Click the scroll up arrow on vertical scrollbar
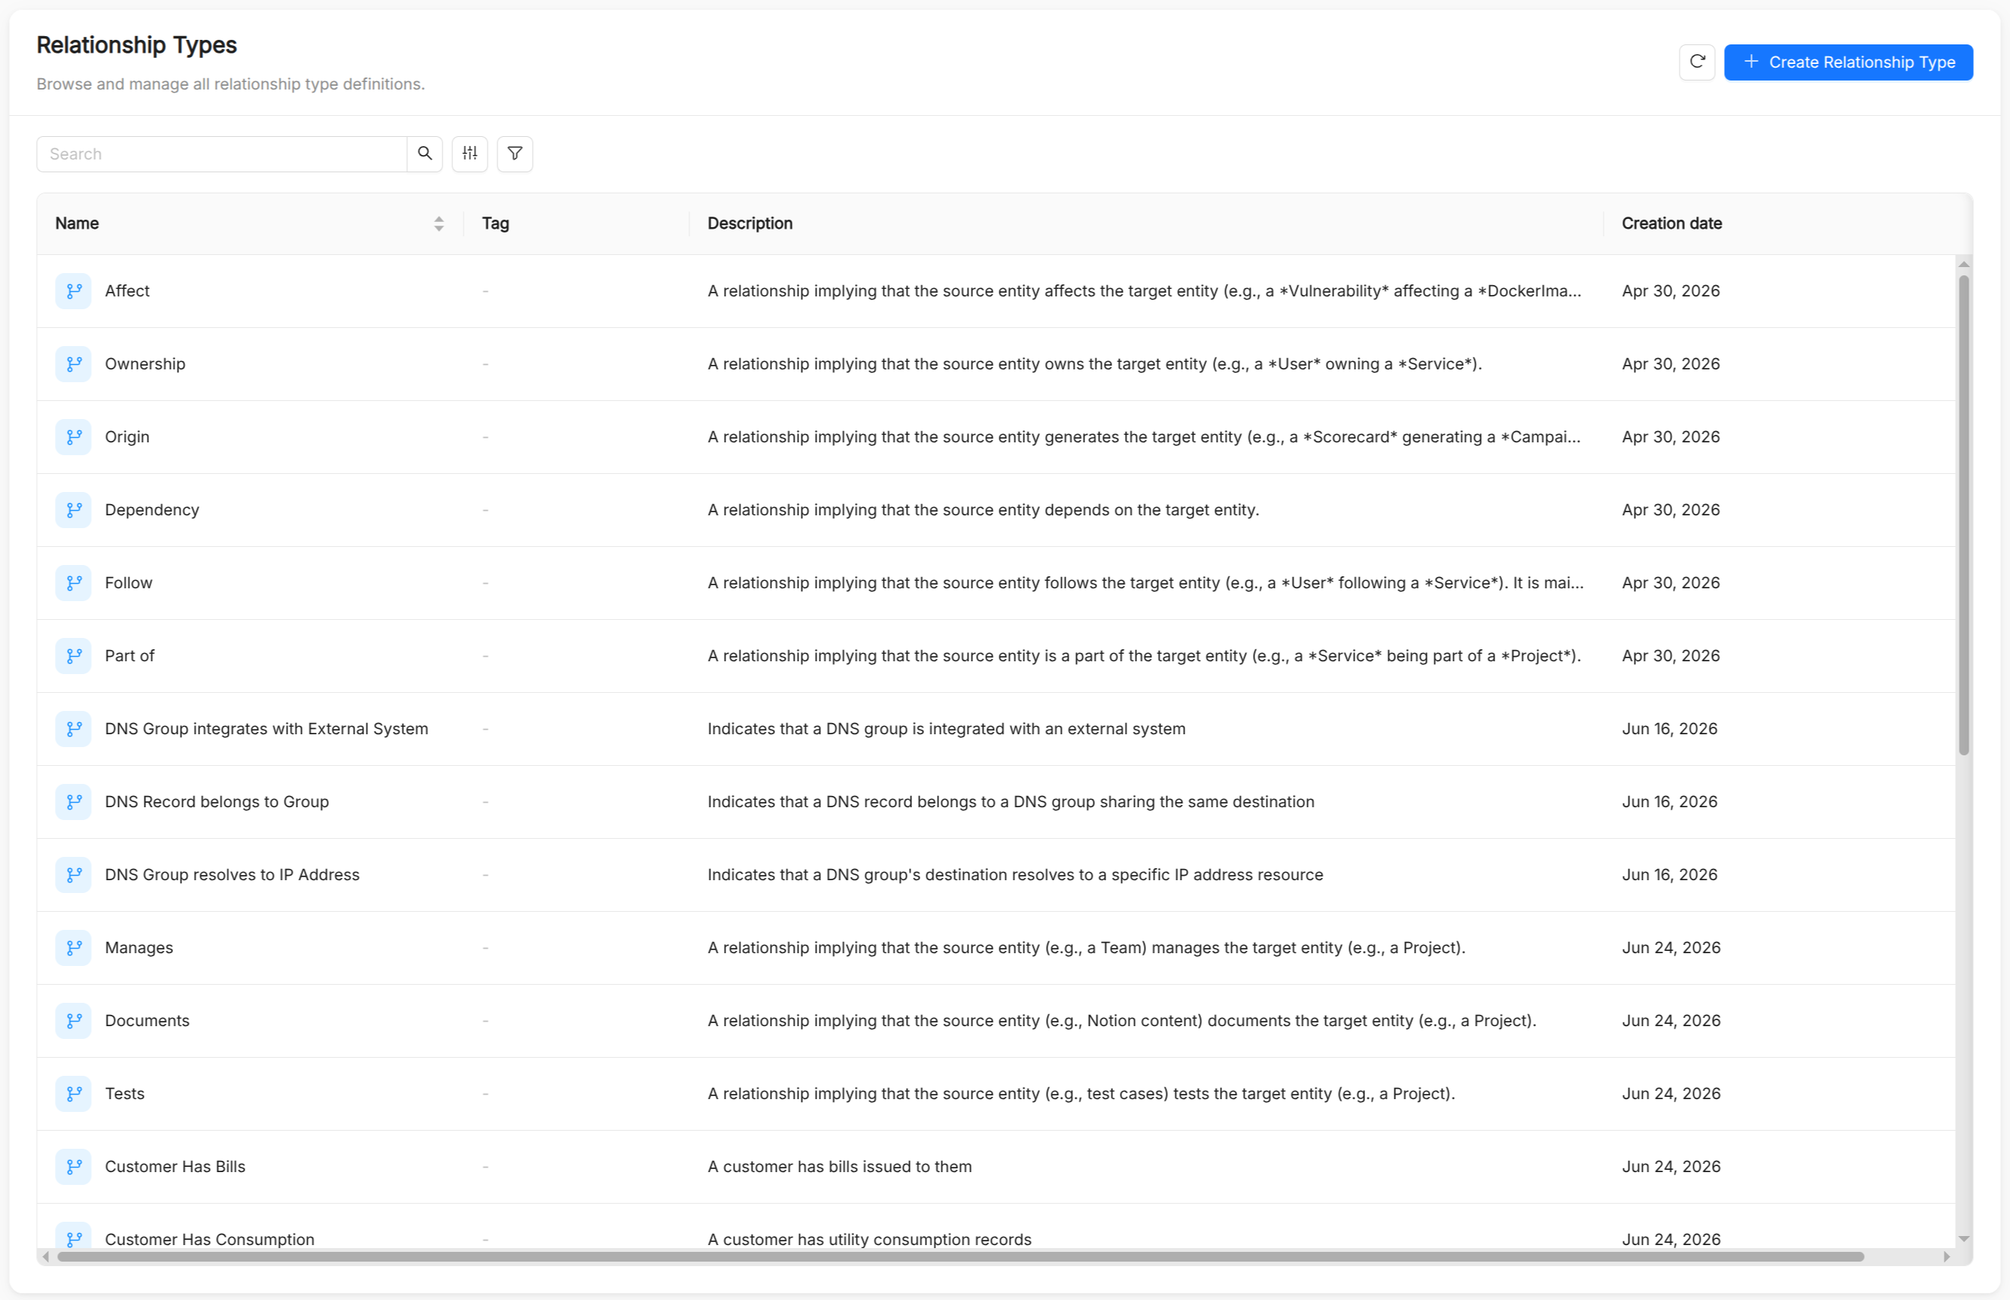Image resolution: width=2010 pixels, height=1300 pixels. [x=1963, y=264]
